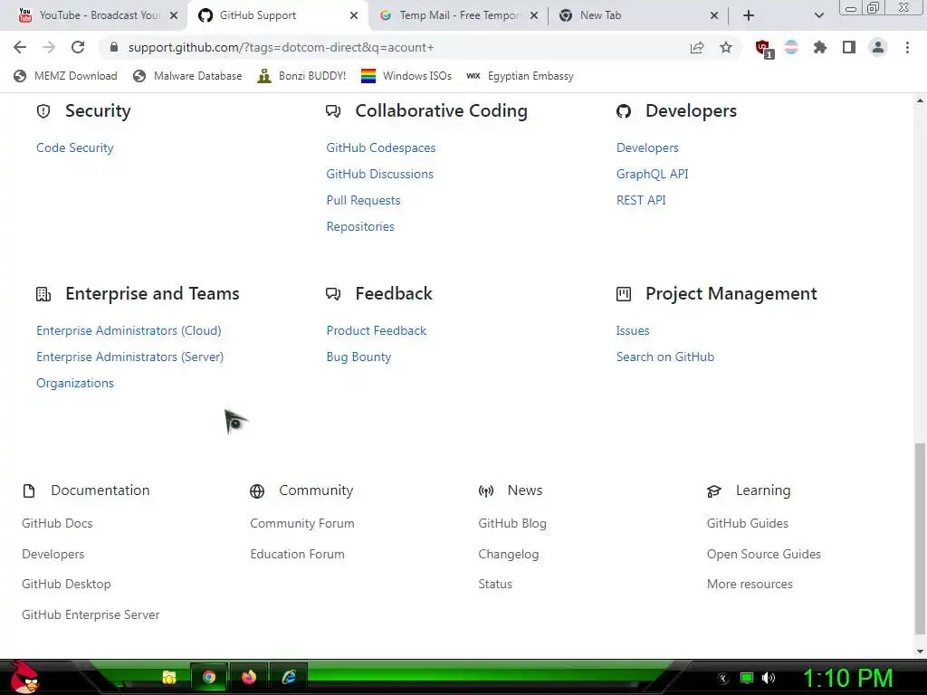927x695 pixels.
Task: Click the page vertical scrollbar thumb
Action: pyautogui.click(x=920, y=538)
